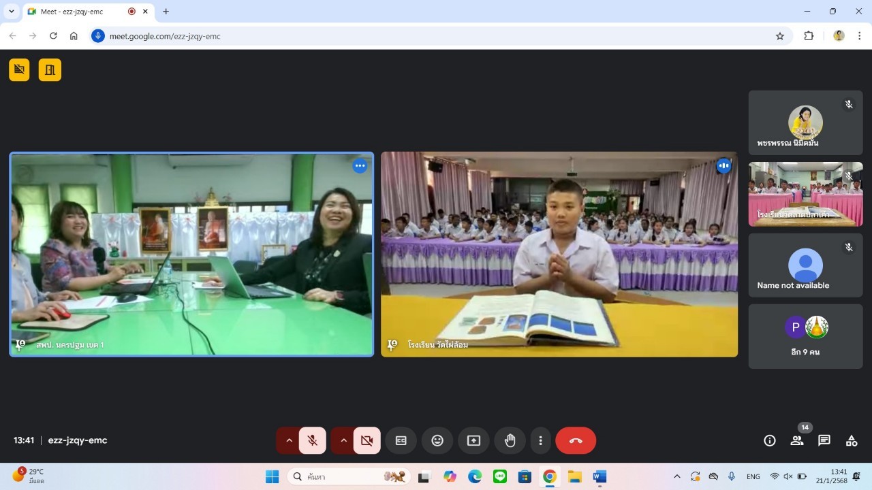Click the address bar with meet.google.com URL
The width and height of the screenshot is (872, 490).
click(441, 36)
